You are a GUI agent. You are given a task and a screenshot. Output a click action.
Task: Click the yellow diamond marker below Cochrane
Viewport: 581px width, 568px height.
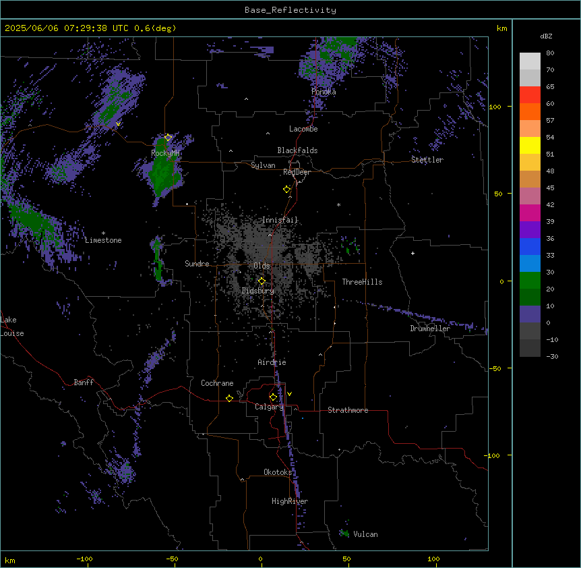229,398
